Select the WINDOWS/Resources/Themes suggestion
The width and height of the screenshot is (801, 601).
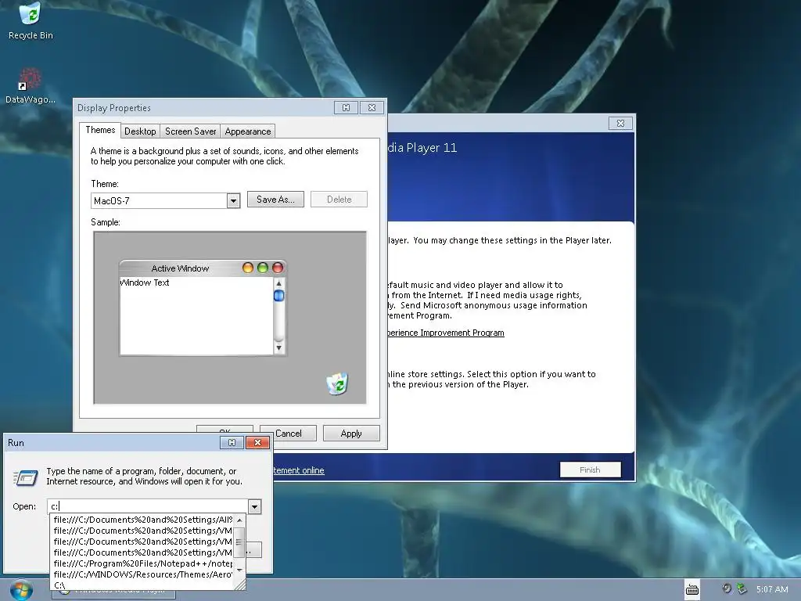[x=143, y=574]
